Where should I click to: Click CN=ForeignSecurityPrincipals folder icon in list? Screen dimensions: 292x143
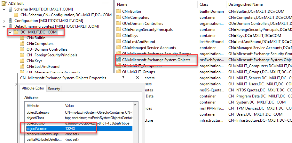[118, 30]
